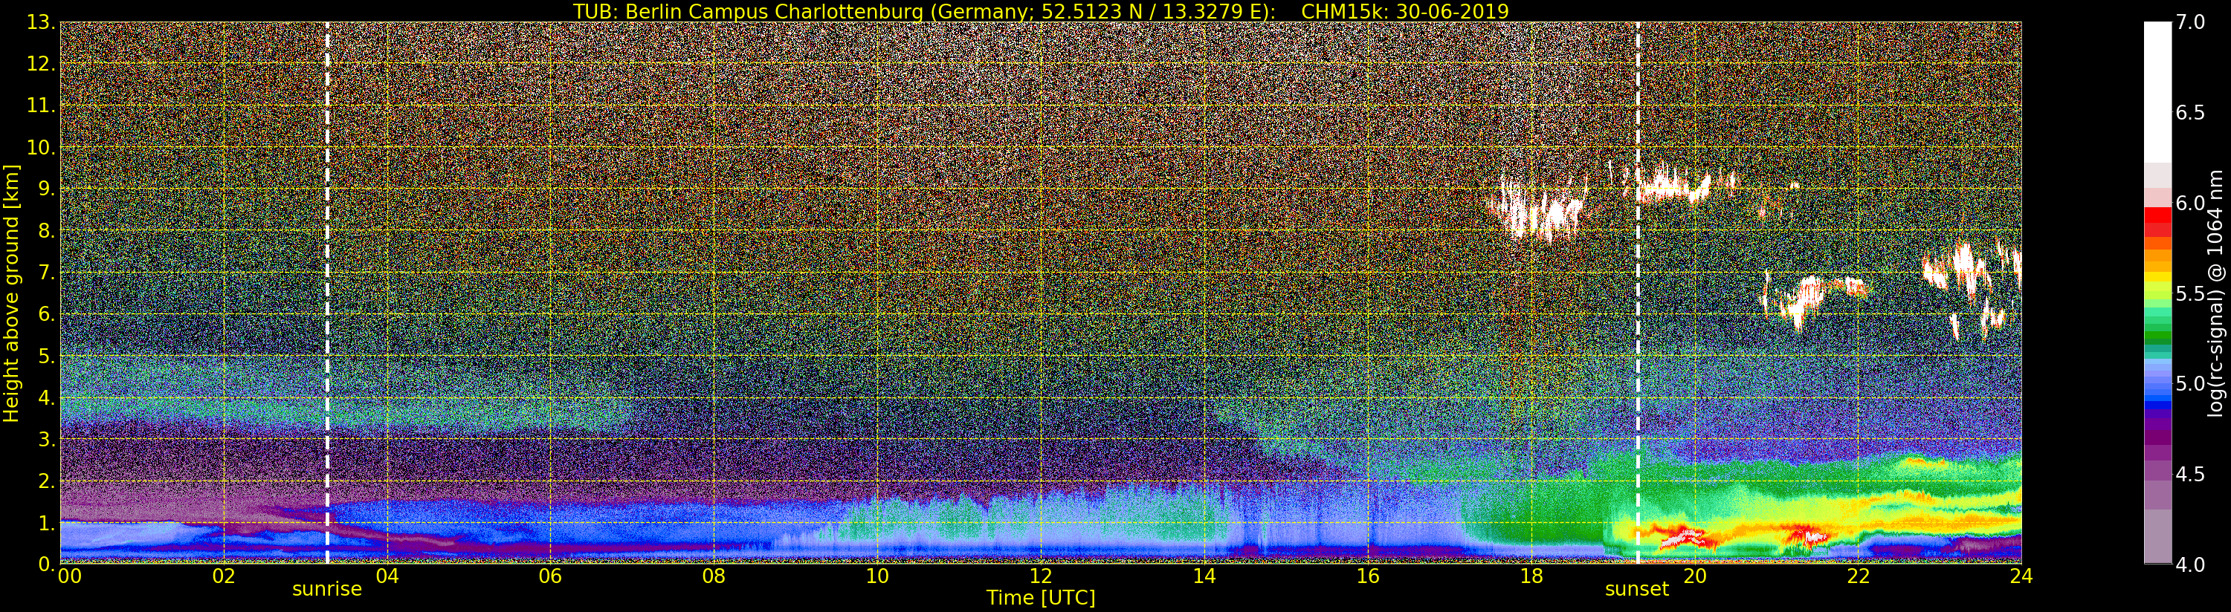Click the colorbar tick value 5.0
The image size is (2231, 612).
tap(2190, 383)
